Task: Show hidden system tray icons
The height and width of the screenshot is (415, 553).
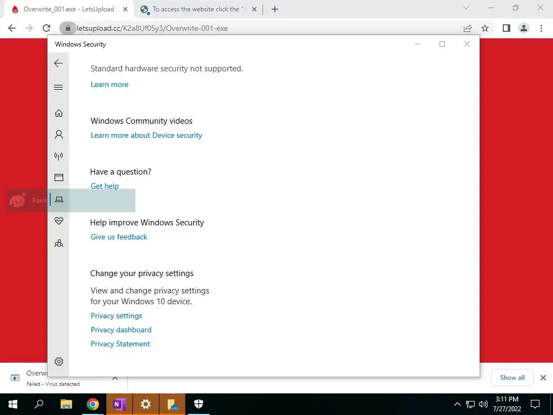Action: [x=457, y=404]
